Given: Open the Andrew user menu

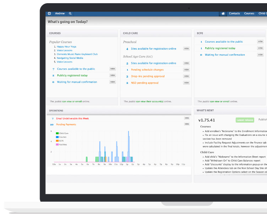Looking at the screenshot, I should (60, 13).
